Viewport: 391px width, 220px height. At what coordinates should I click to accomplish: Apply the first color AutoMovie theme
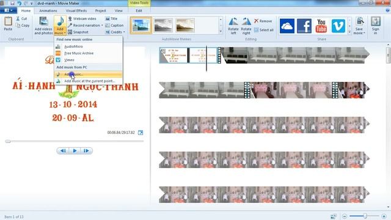141,26
